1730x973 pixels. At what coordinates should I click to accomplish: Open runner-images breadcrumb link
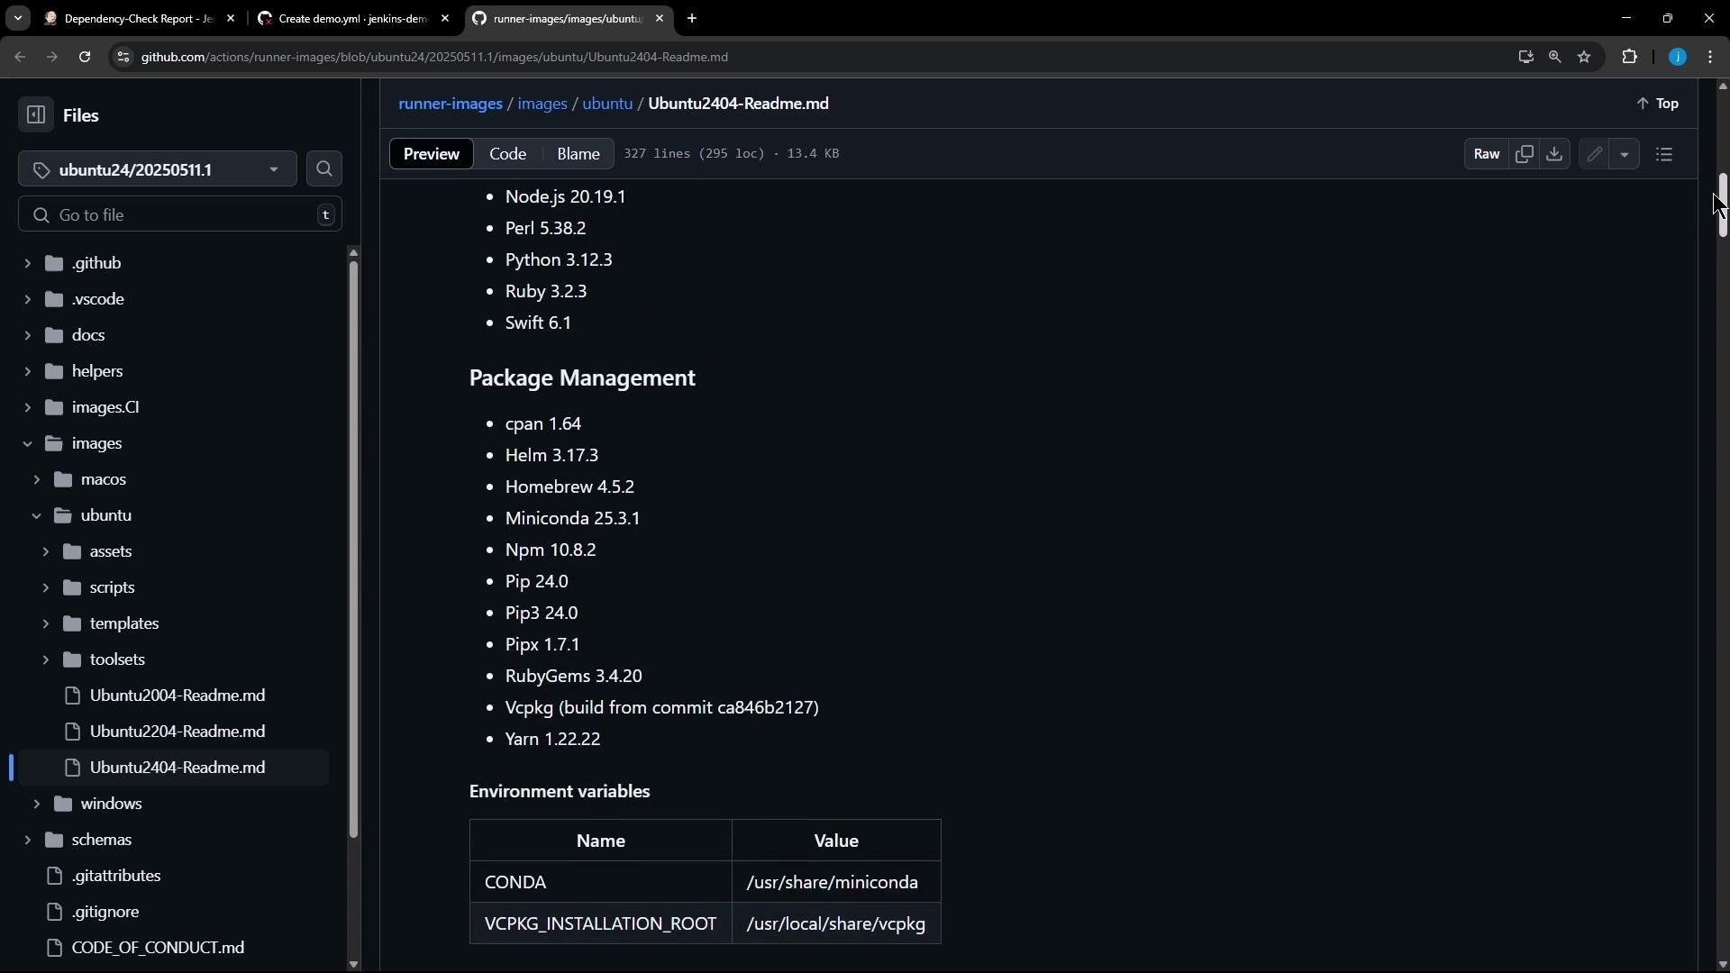click(x=451, y=104)
